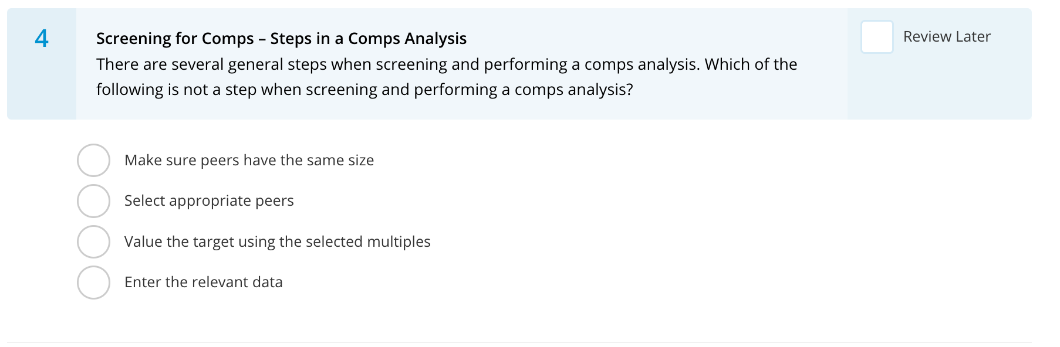Enable Review Later for this question
Image resolution: width=1060 pixels, height=347 pixels.
coord(877,36)
